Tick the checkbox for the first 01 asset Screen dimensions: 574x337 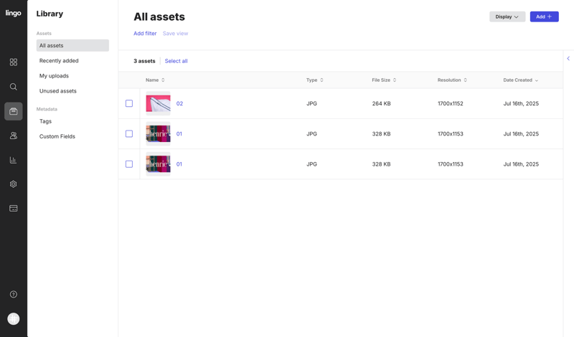point(129,134)
